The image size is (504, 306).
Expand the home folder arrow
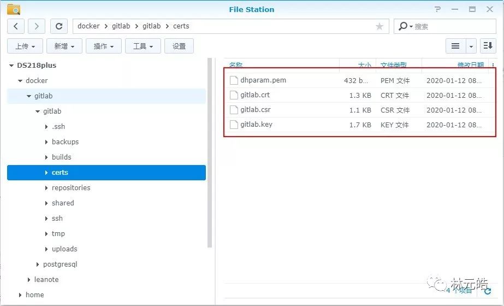[x=20, y=295]
